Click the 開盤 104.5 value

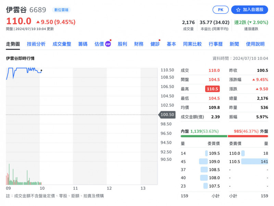pos(214,80)
